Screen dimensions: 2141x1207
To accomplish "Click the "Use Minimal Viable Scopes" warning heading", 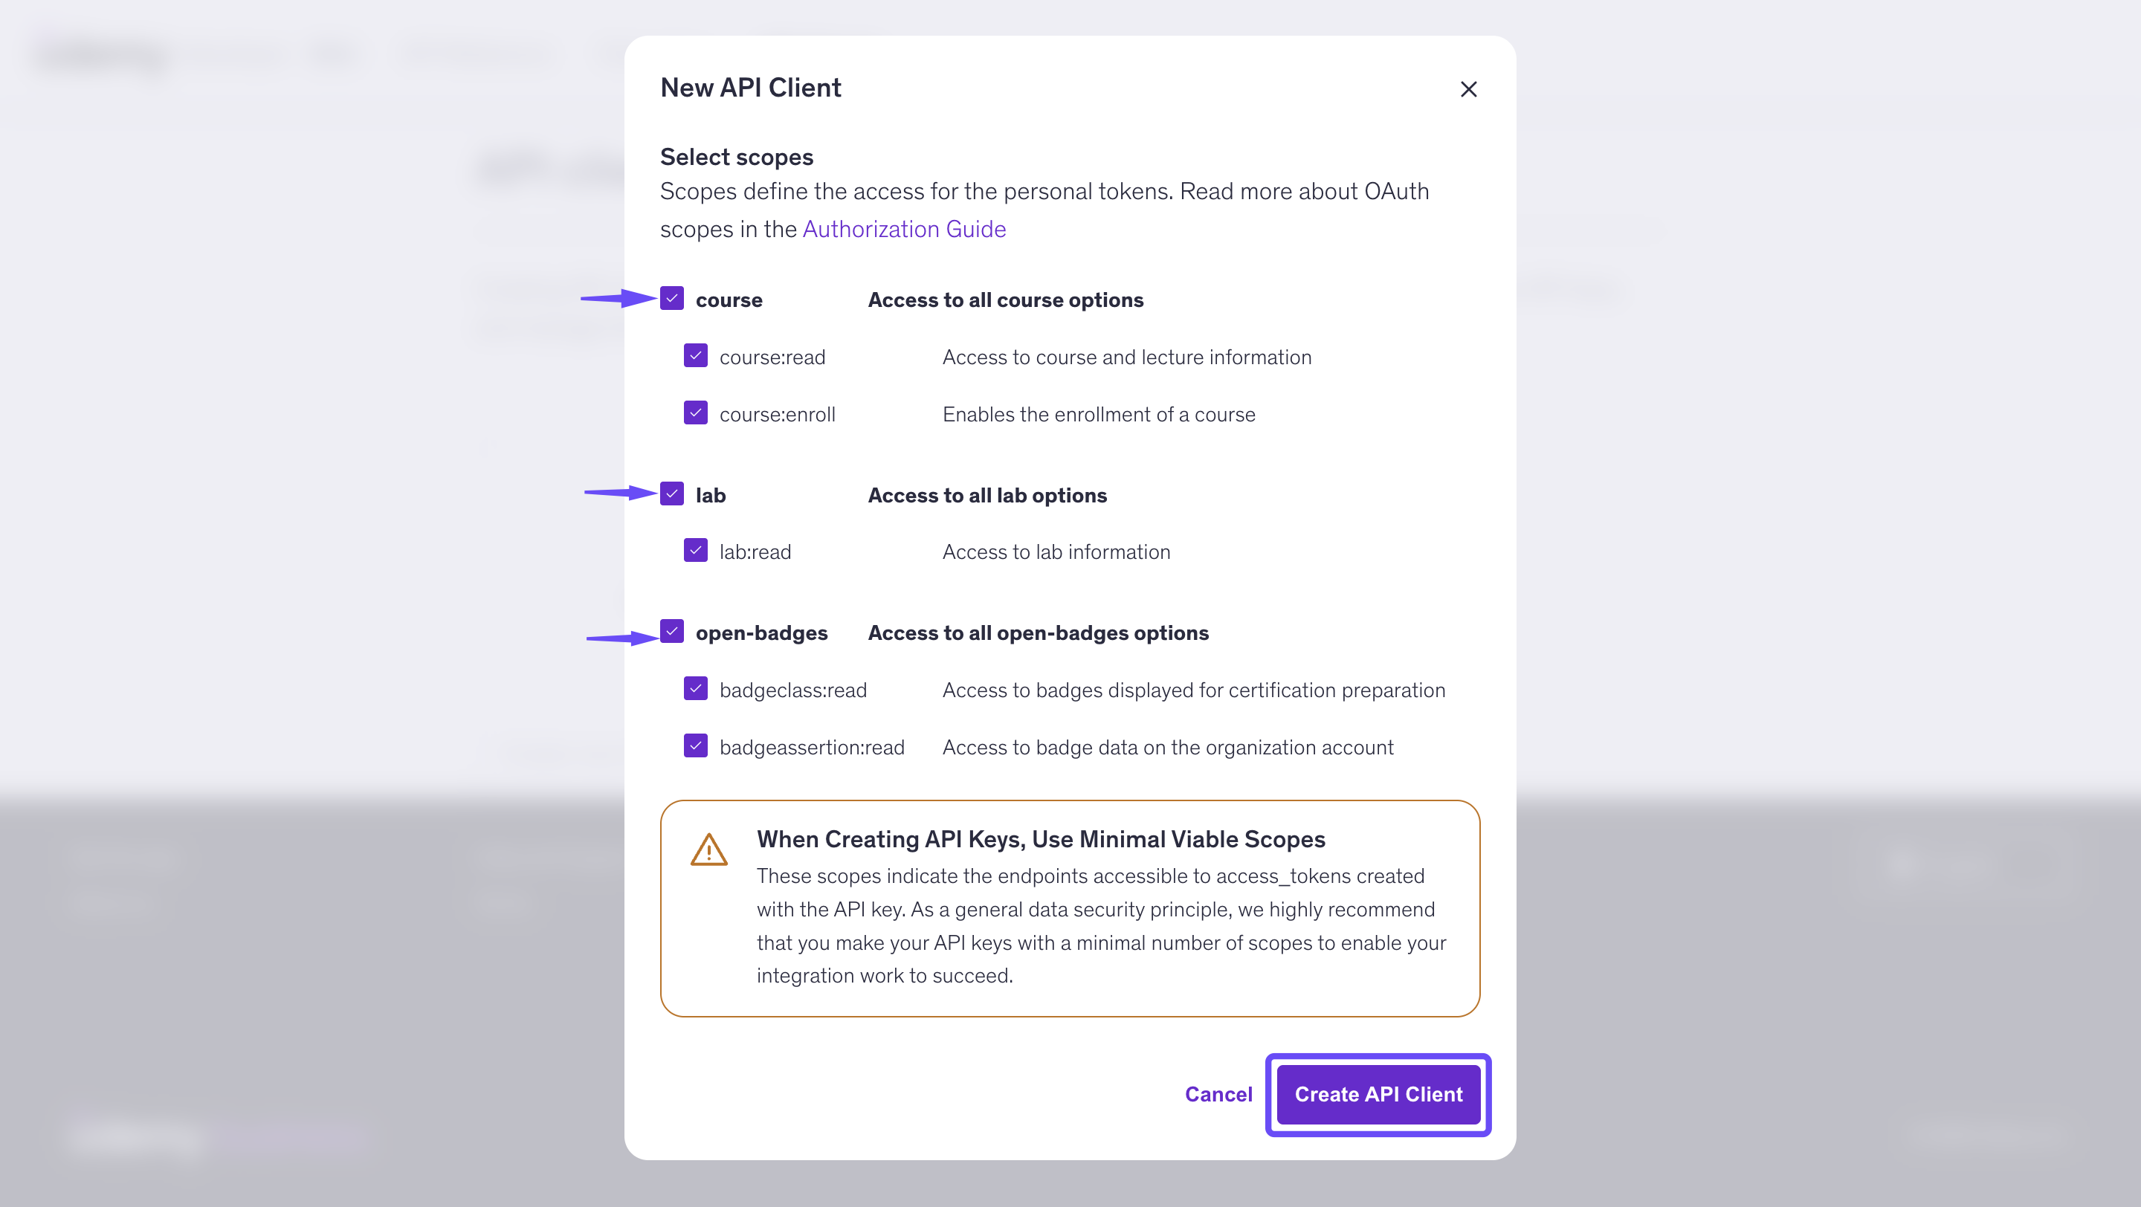I will click(x=1041, y=839).
